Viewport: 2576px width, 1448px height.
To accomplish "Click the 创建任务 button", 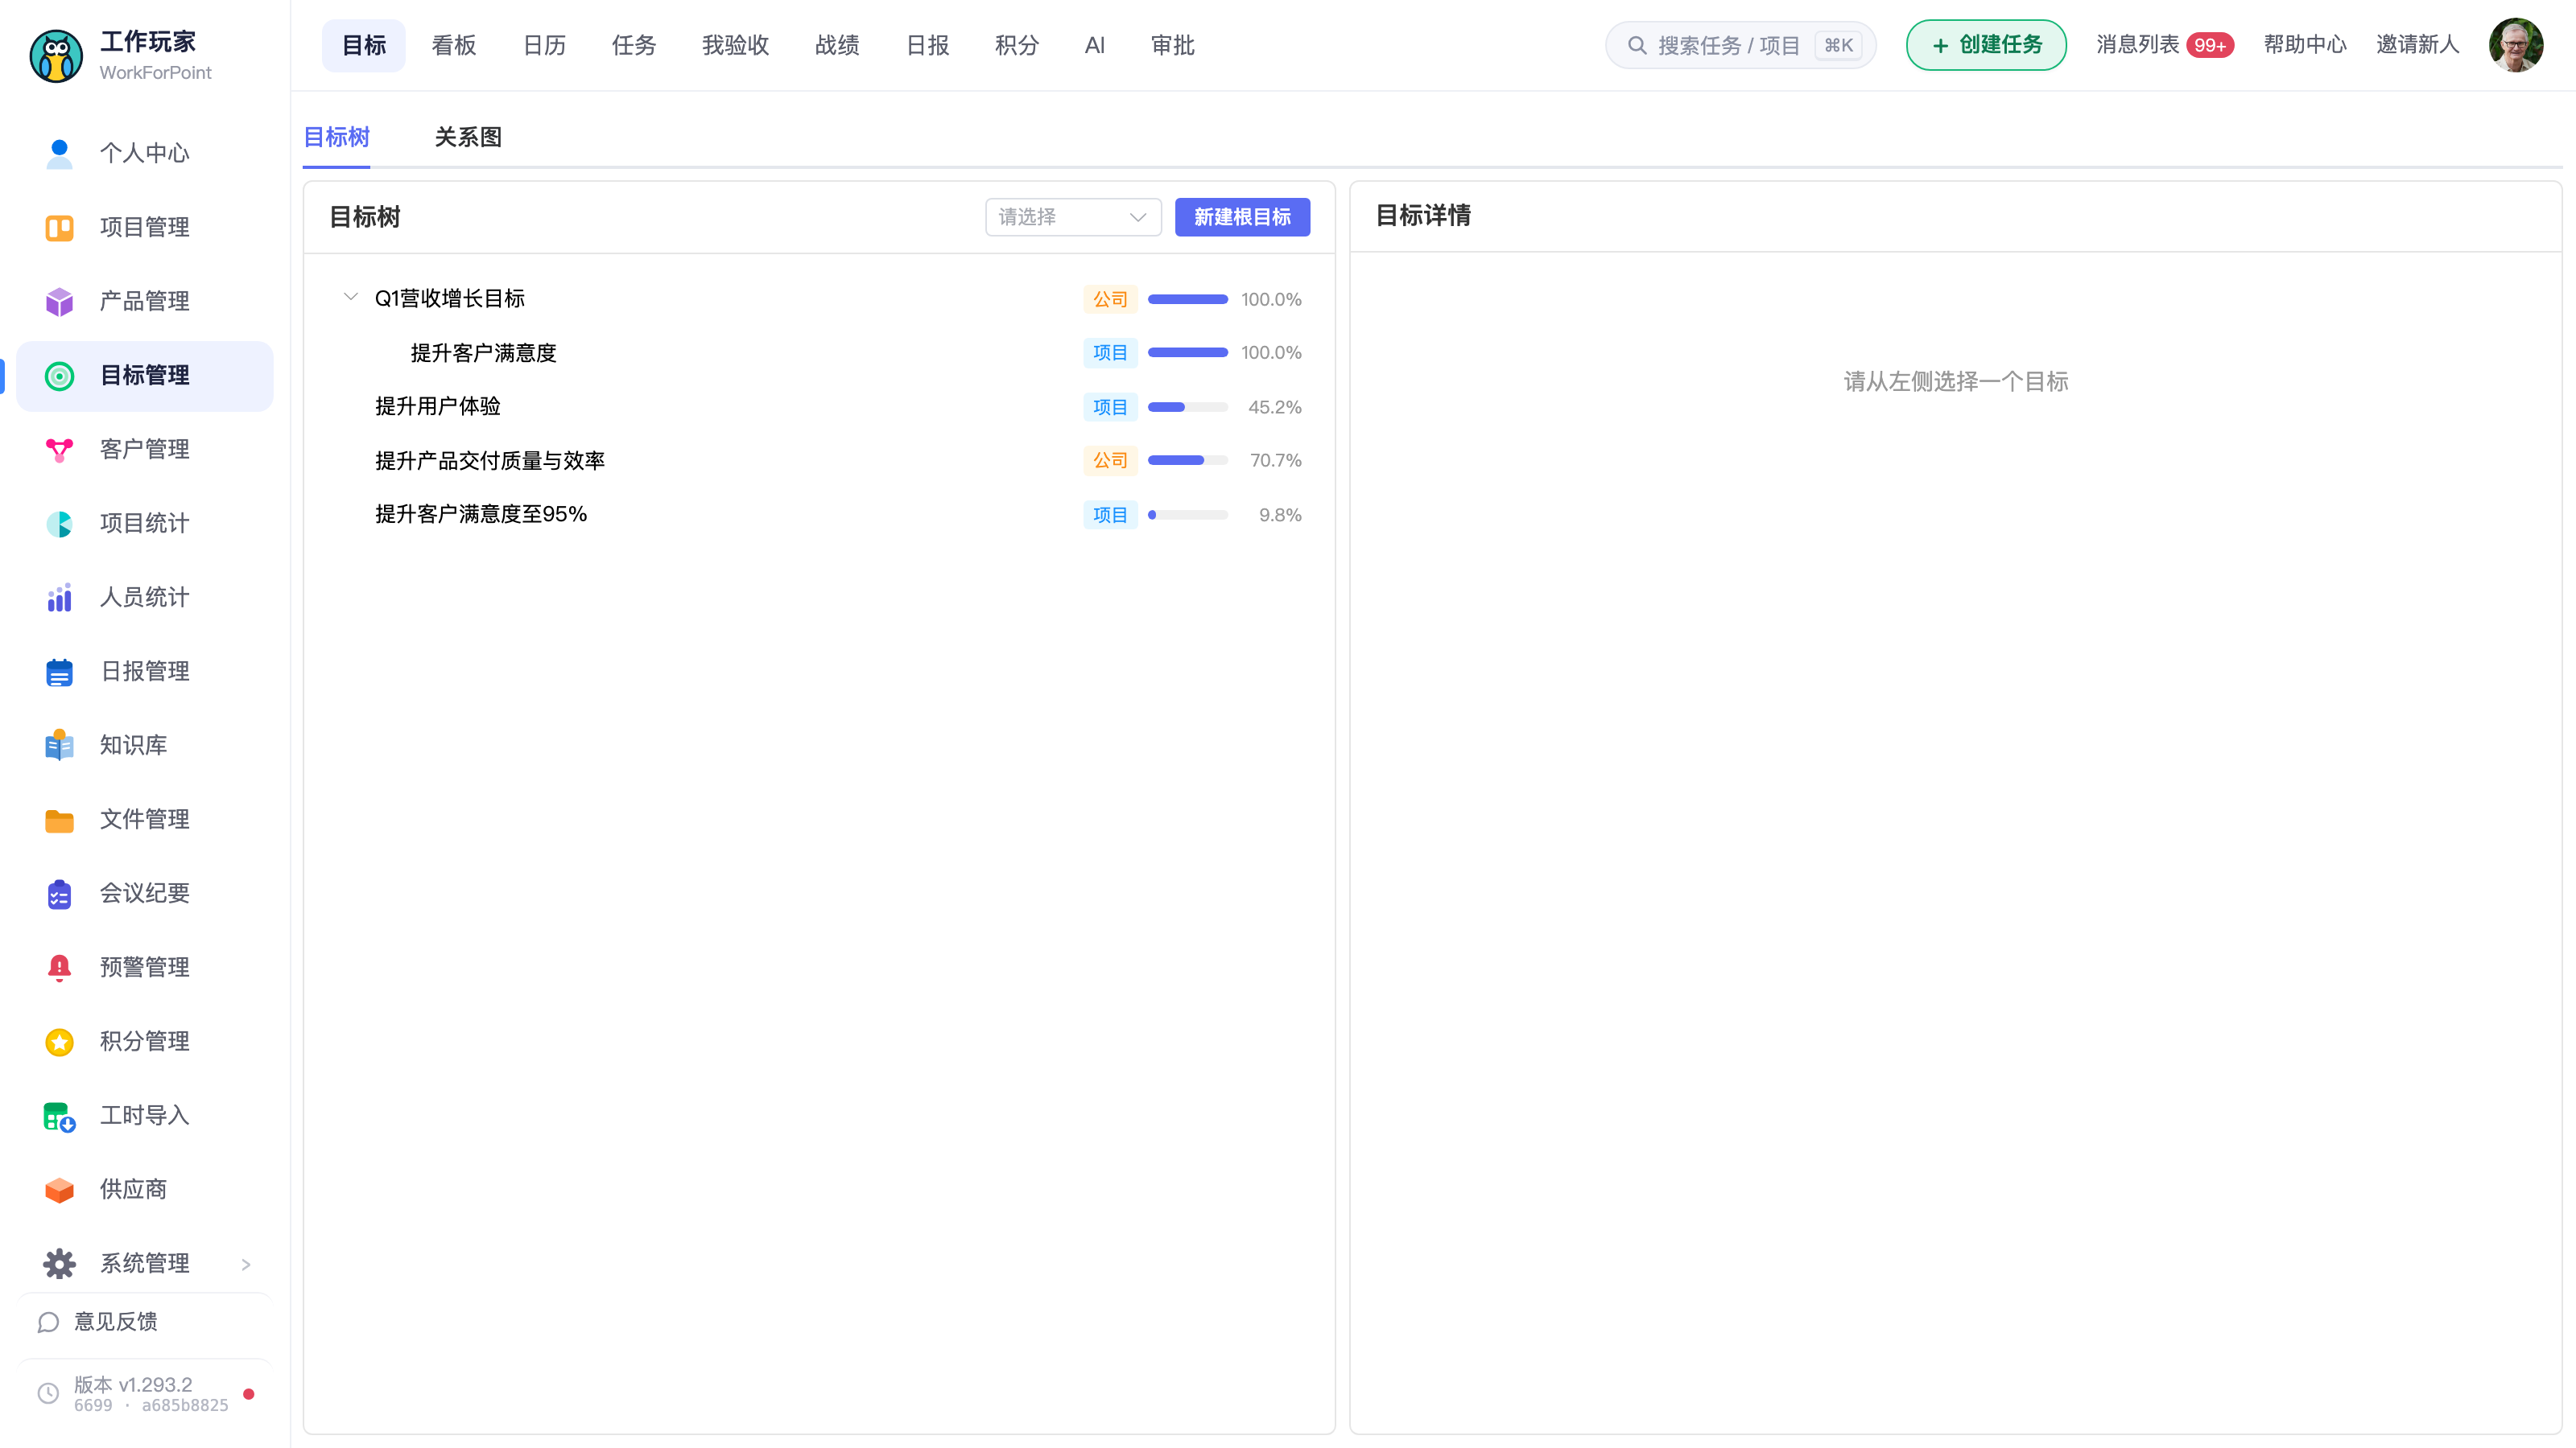I will click(1986, 45).
